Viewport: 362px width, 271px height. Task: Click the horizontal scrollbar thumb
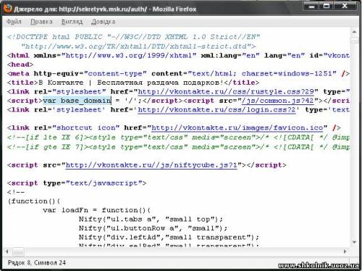click(x=18, y=252)
